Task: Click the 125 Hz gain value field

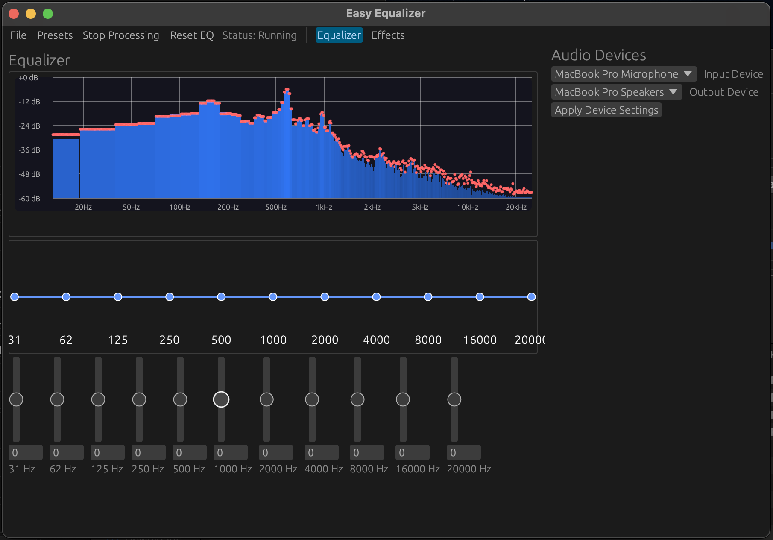Action: point(108,452)
